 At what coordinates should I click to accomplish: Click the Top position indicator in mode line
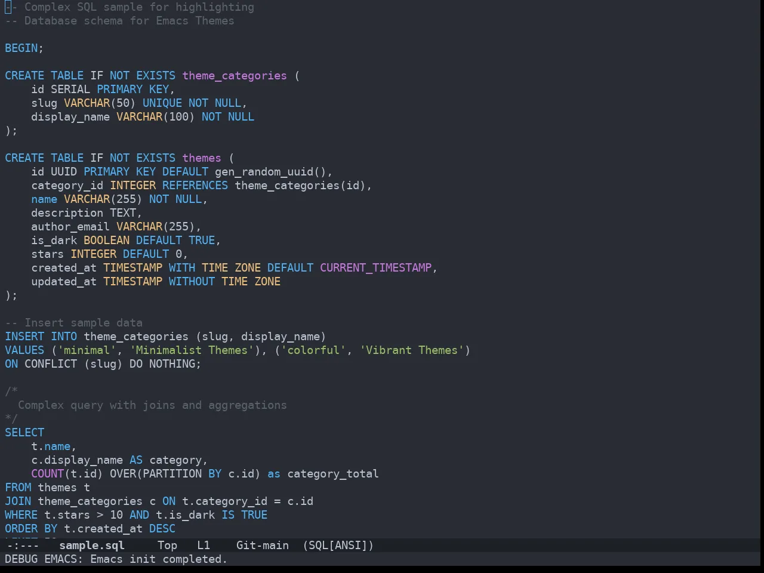coord(167,545)
